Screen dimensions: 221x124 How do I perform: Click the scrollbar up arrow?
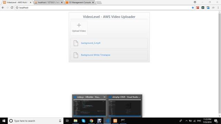click(x=220, y=12)
